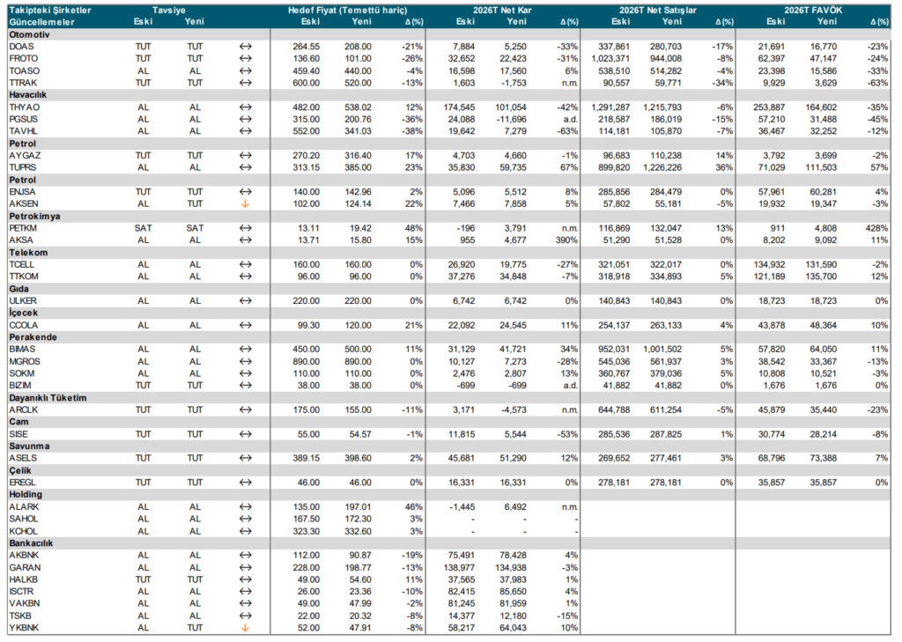This screenshot has width=902, height=642.
Task: Click HALKB new target price 54.60
Action: coord(360,579)
